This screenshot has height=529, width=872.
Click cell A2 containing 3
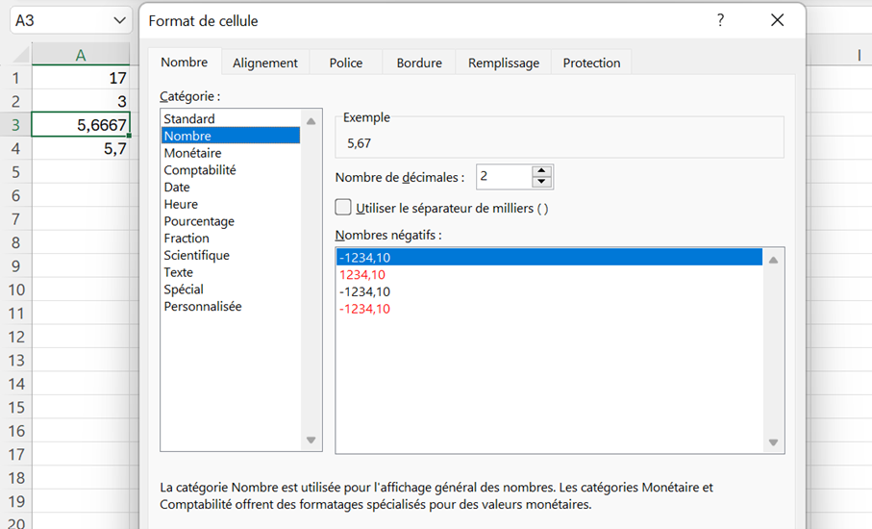[81, 101]
